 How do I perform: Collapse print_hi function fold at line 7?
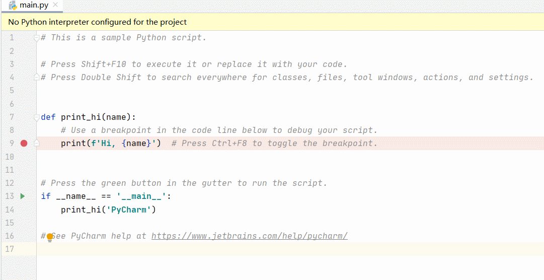[x=36, y=117]
